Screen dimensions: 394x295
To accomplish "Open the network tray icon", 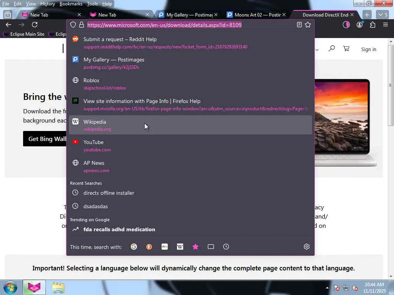I will tap(346, 288).
